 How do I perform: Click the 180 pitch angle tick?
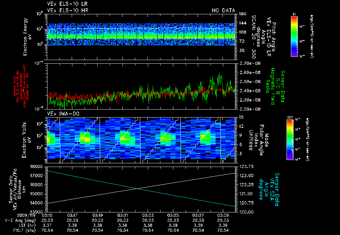243,14
